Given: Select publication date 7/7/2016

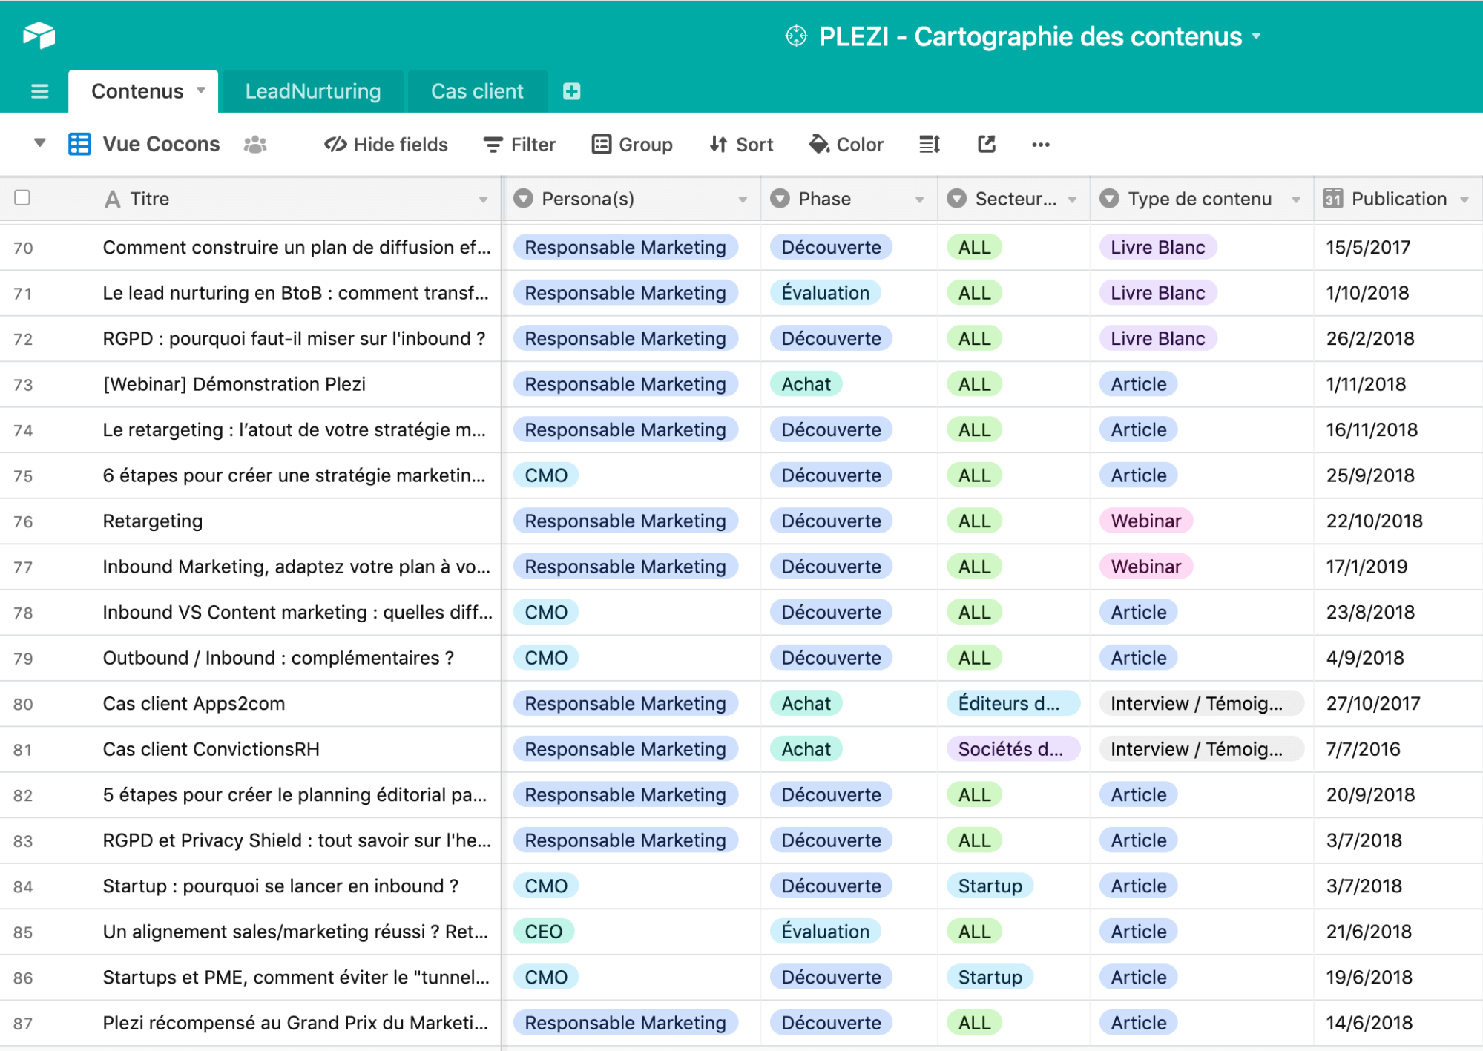Looking at the screenshot, I should (1363, 749).
